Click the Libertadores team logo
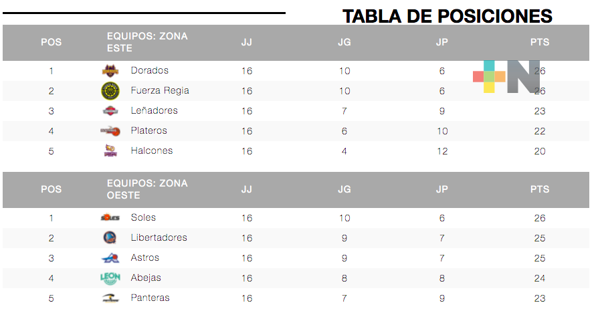 tap(110, 237)
